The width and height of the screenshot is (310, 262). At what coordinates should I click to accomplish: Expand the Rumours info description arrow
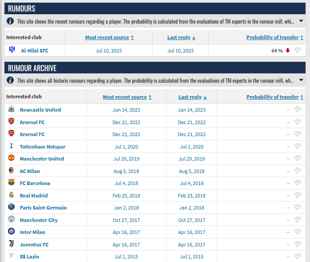point(301,21)
